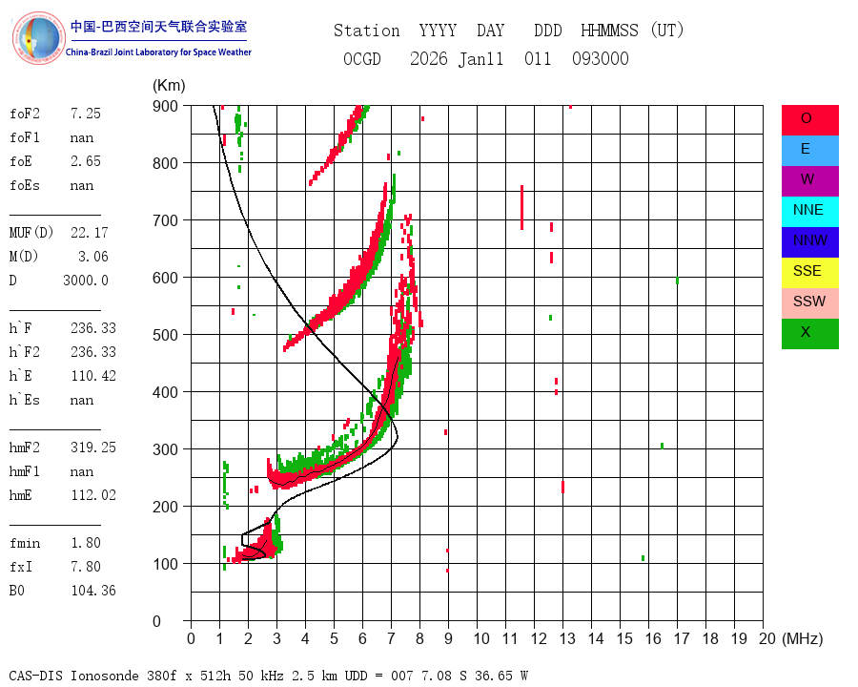Click the purple W legend swatch
Viewport: 858px width, 687px height.
809,180
